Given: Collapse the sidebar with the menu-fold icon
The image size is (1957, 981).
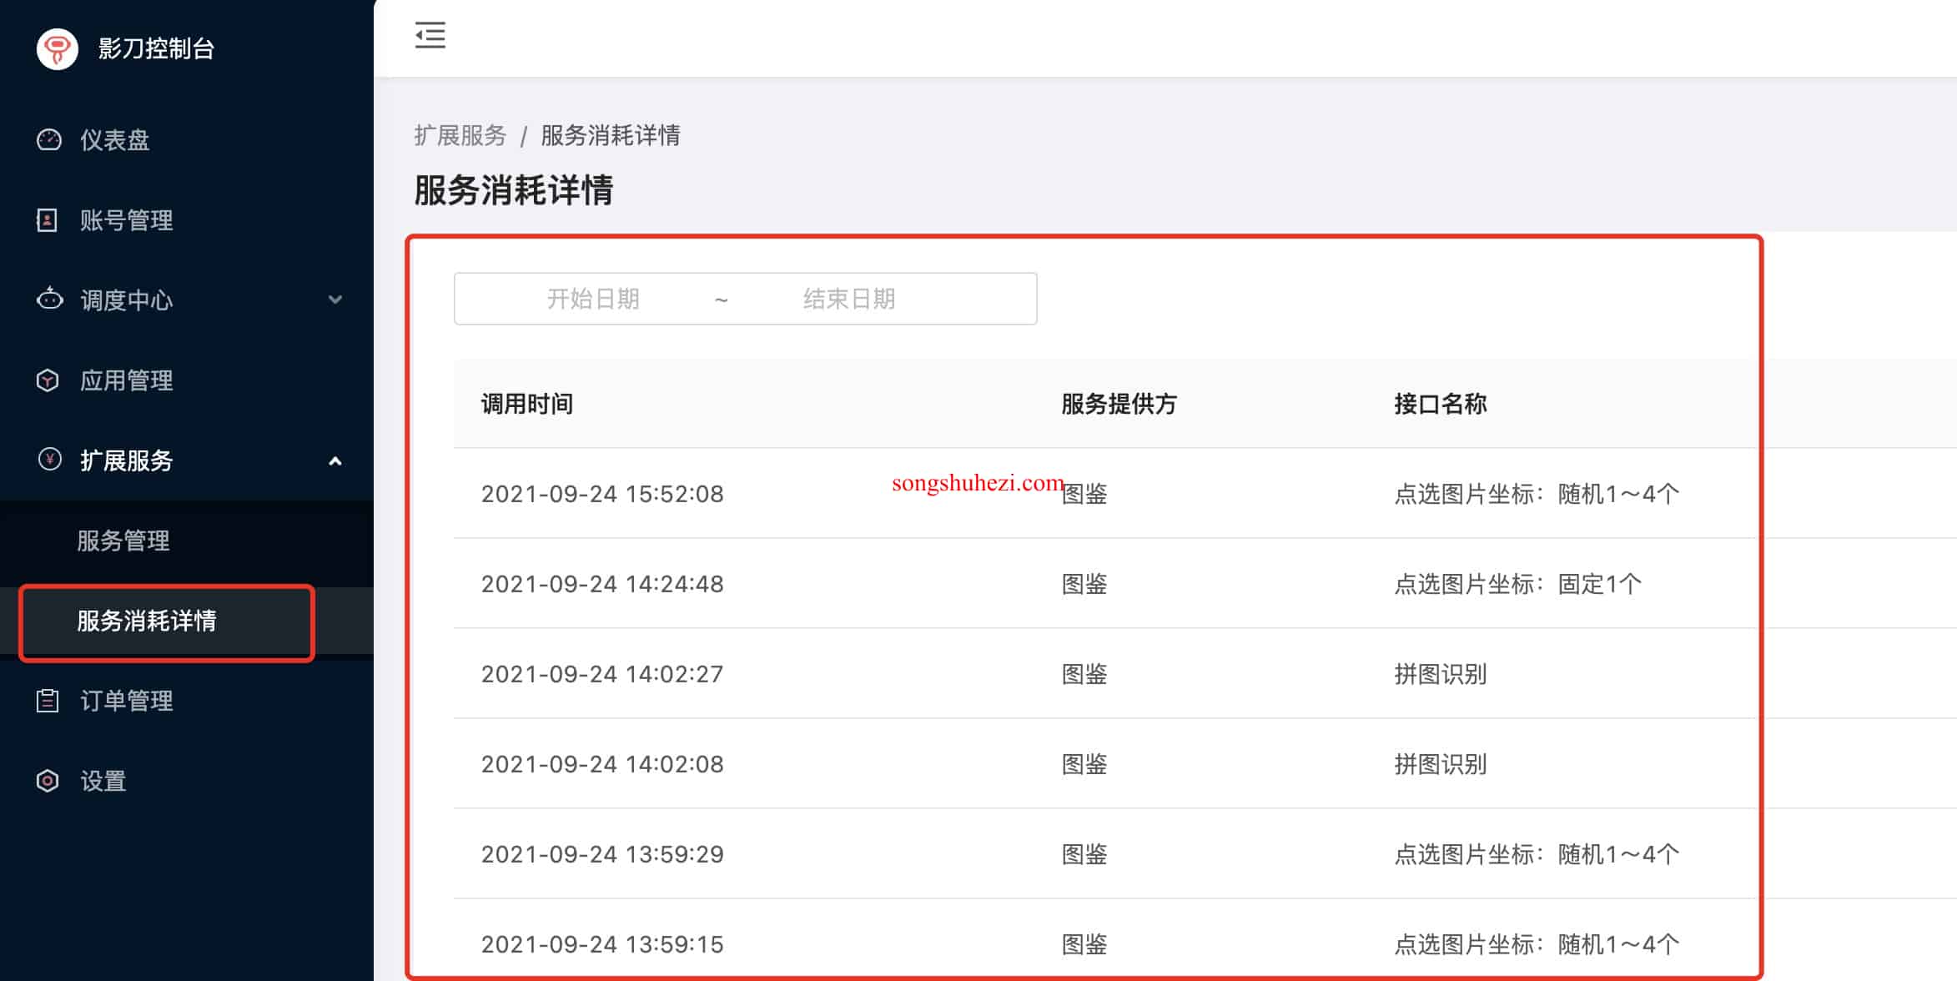Looking at the screenshot, I should click(x=430, y=36).
